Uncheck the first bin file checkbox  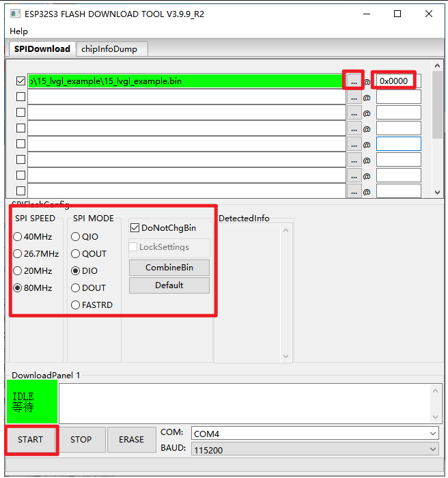coord(20,81)
